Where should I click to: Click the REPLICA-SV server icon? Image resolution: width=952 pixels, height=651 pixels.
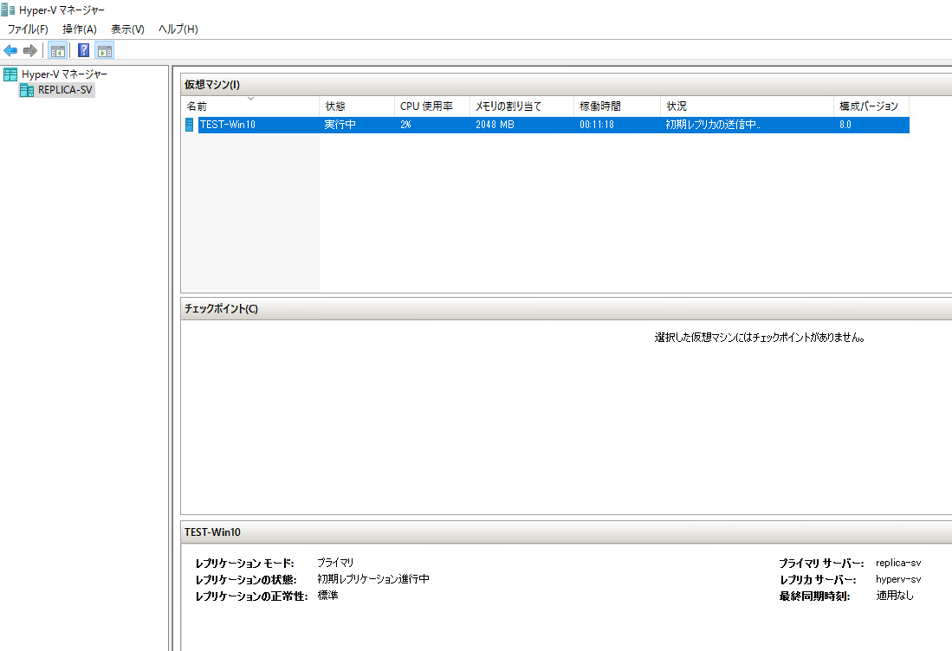[x=27, y=90]
